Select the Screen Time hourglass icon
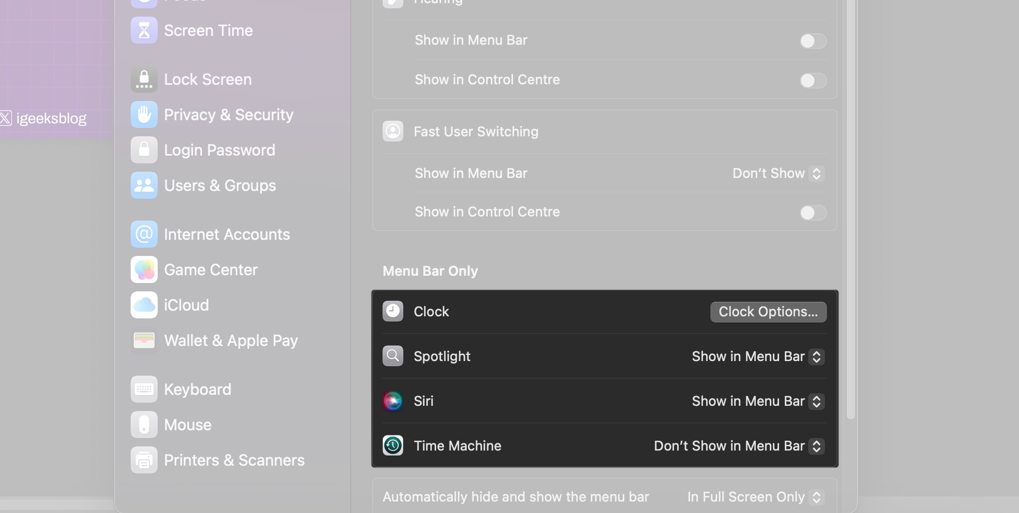1019x513 pixels. click(144, 30)
